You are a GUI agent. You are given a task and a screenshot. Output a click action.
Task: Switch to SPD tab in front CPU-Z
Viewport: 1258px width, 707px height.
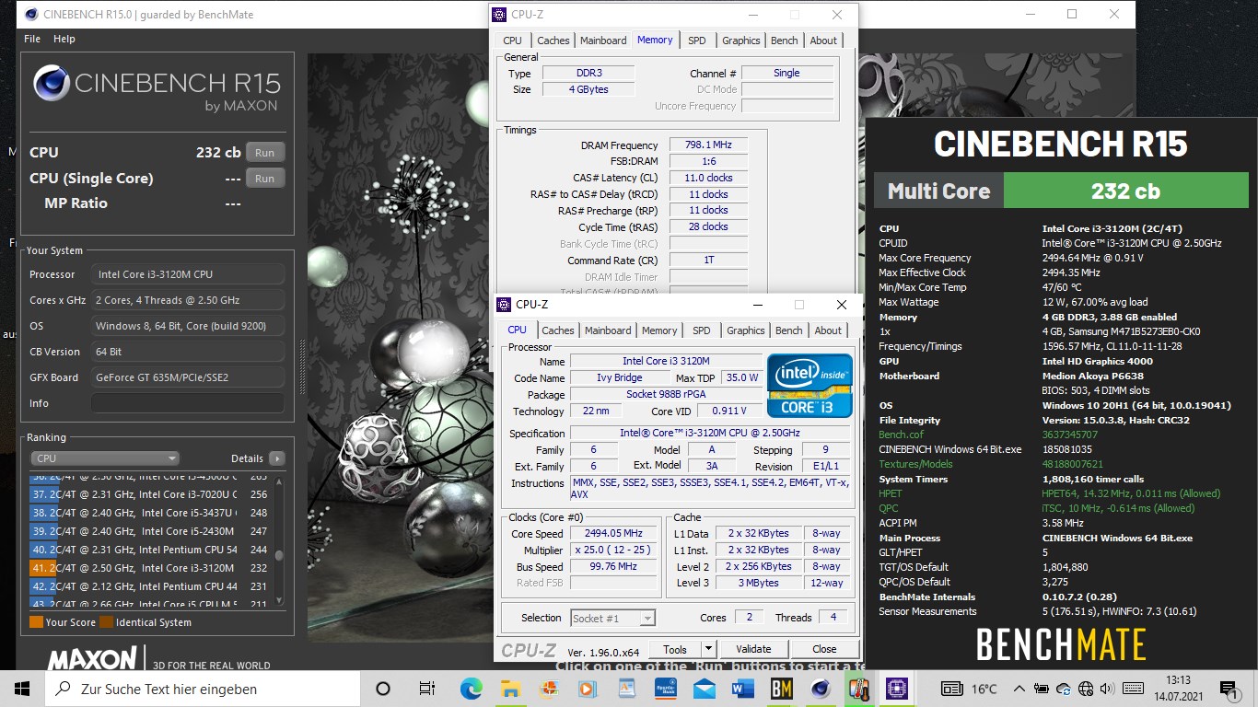click(702, 330)
